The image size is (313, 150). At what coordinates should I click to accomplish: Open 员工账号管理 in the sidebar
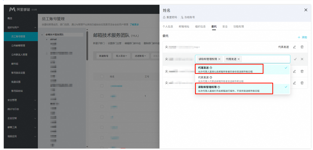[x=21, y=37]
